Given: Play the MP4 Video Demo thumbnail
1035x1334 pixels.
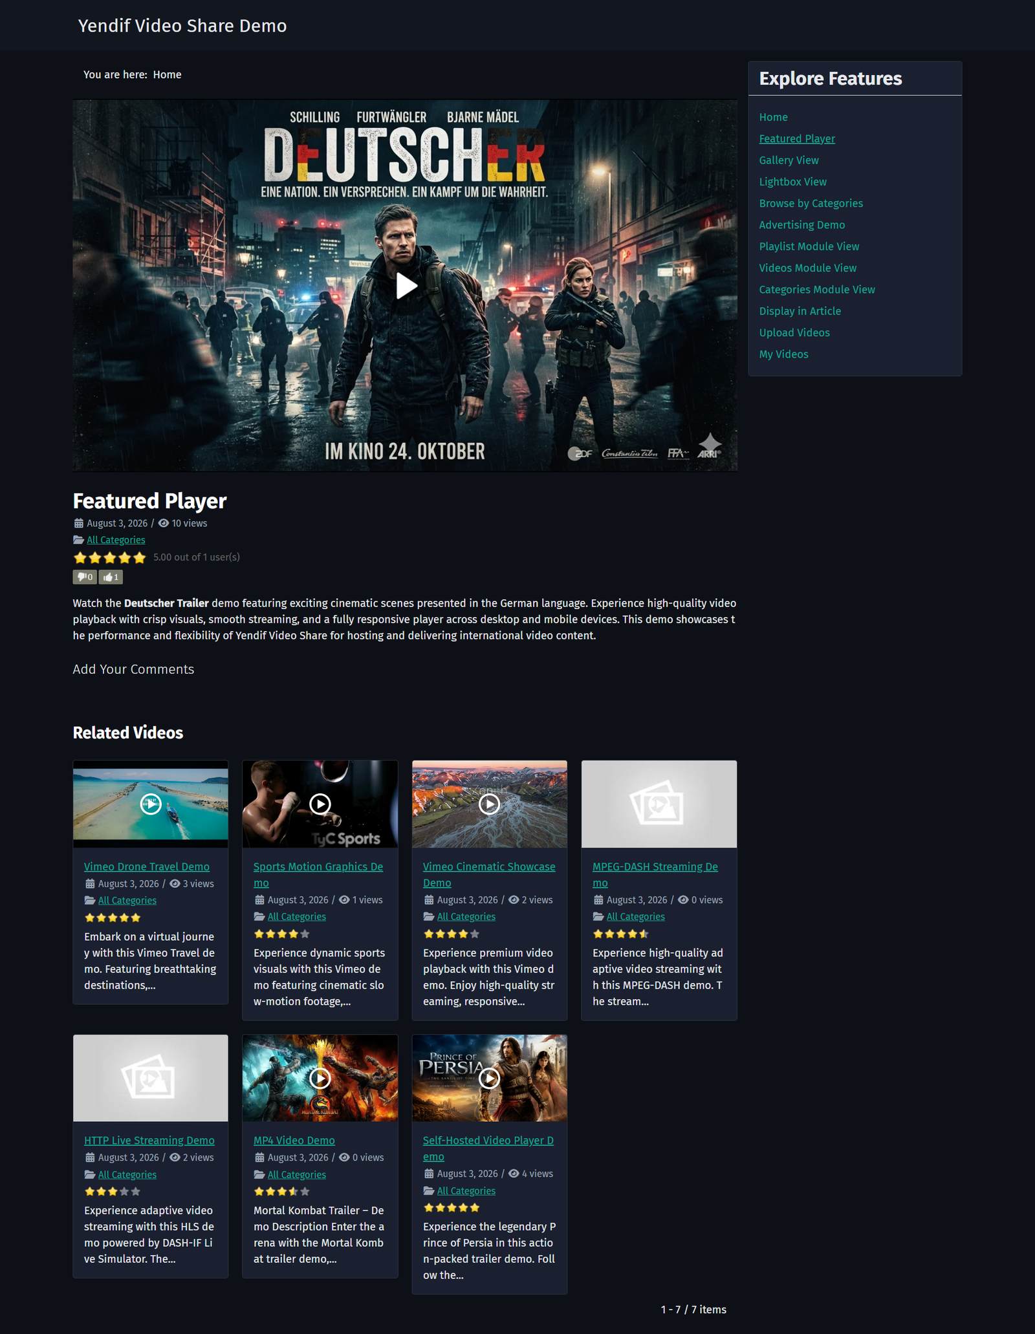Looking at the screenshot, I should click(x=320, y=1078).
